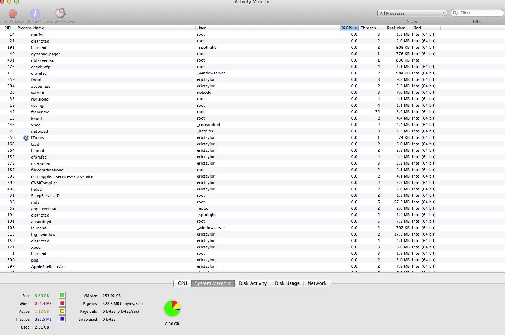The height and width of the screenshot is (335, 505).
Task: Click the % CPU sort arrow column header
Action: 349,28
